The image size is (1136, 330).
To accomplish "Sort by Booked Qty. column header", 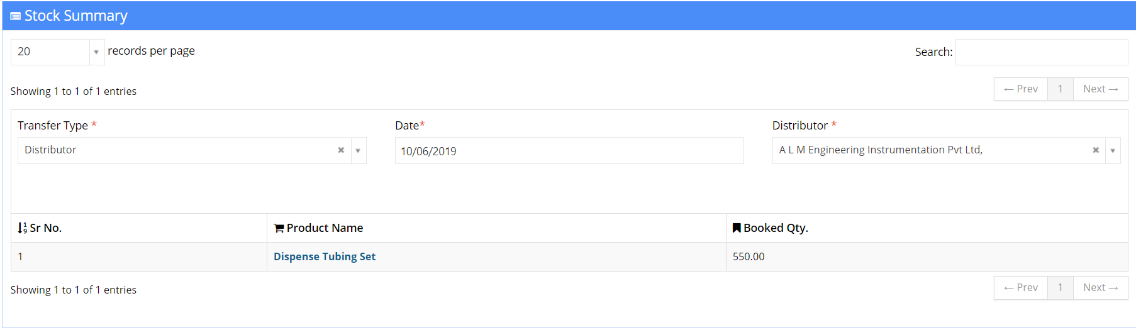I will click(927, 228).
